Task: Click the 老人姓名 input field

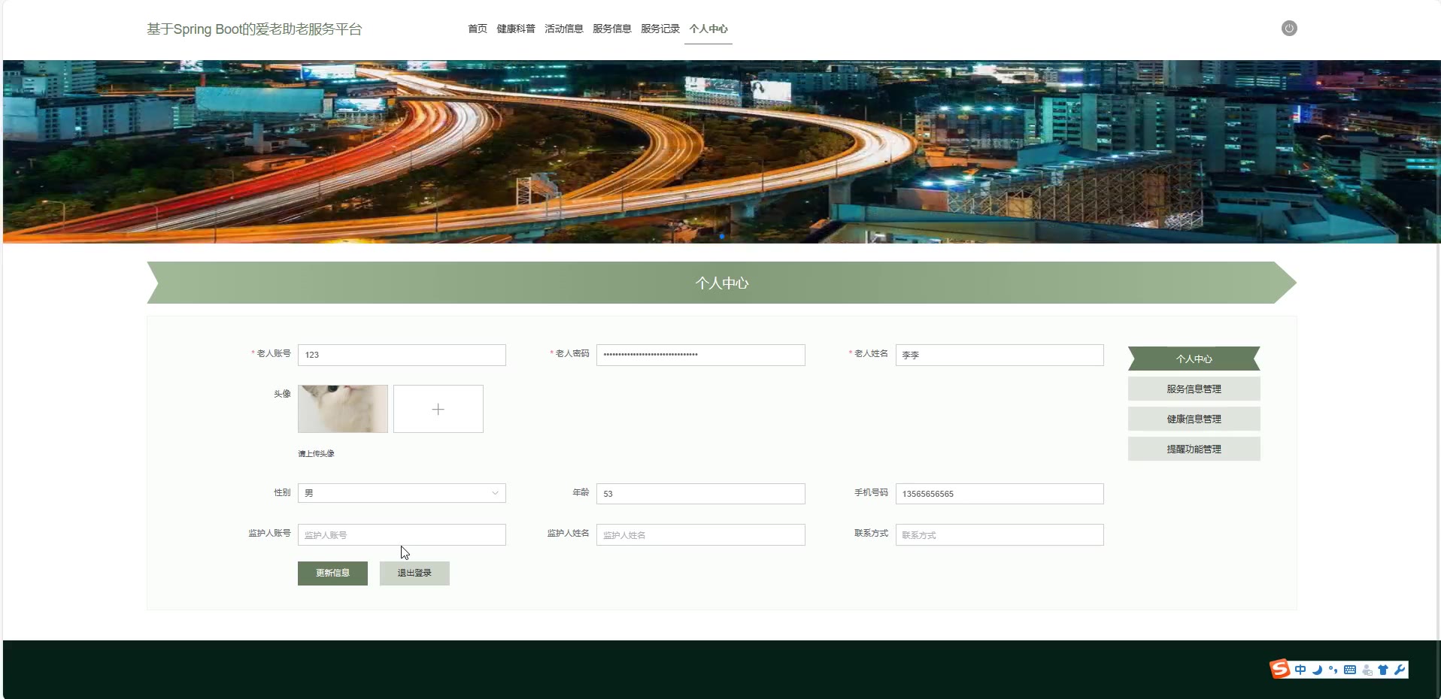Action: (1000, 355)
